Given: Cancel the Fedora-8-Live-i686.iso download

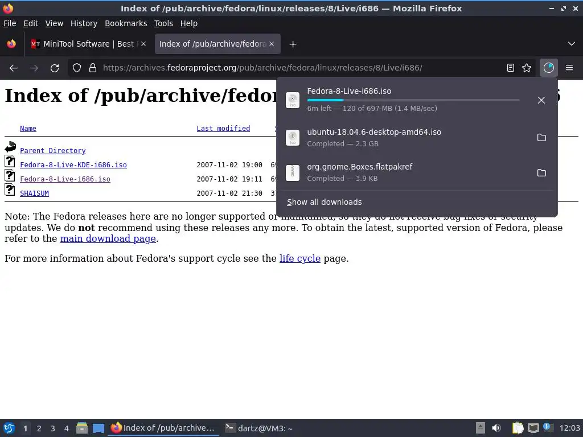Looking at the screenshot, I should click(x=541, y=100).
